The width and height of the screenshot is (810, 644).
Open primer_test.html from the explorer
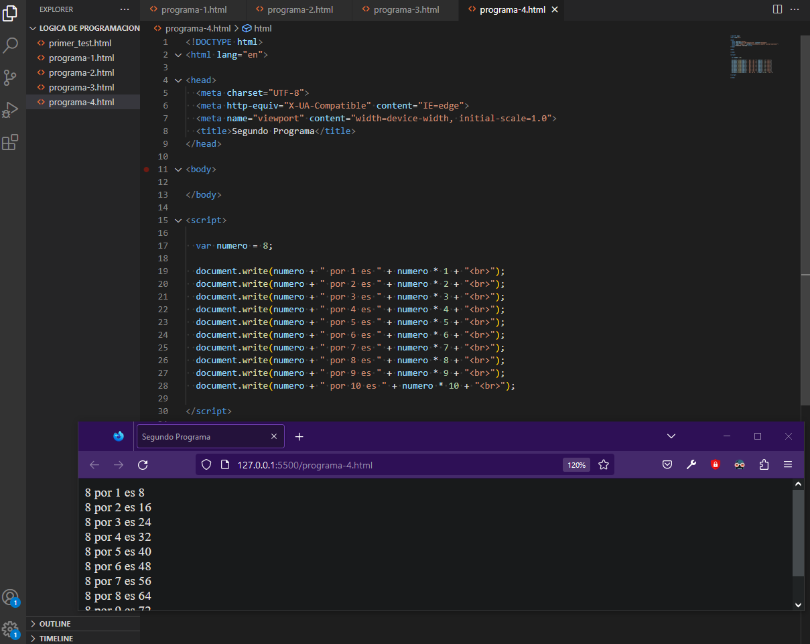[x=80, y=43]
